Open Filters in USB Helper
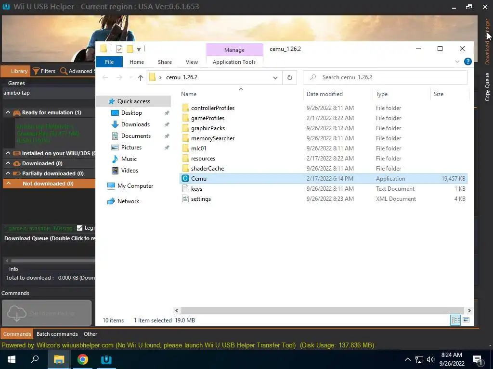Viewport: 493px width, 369px height. [44, 71]
